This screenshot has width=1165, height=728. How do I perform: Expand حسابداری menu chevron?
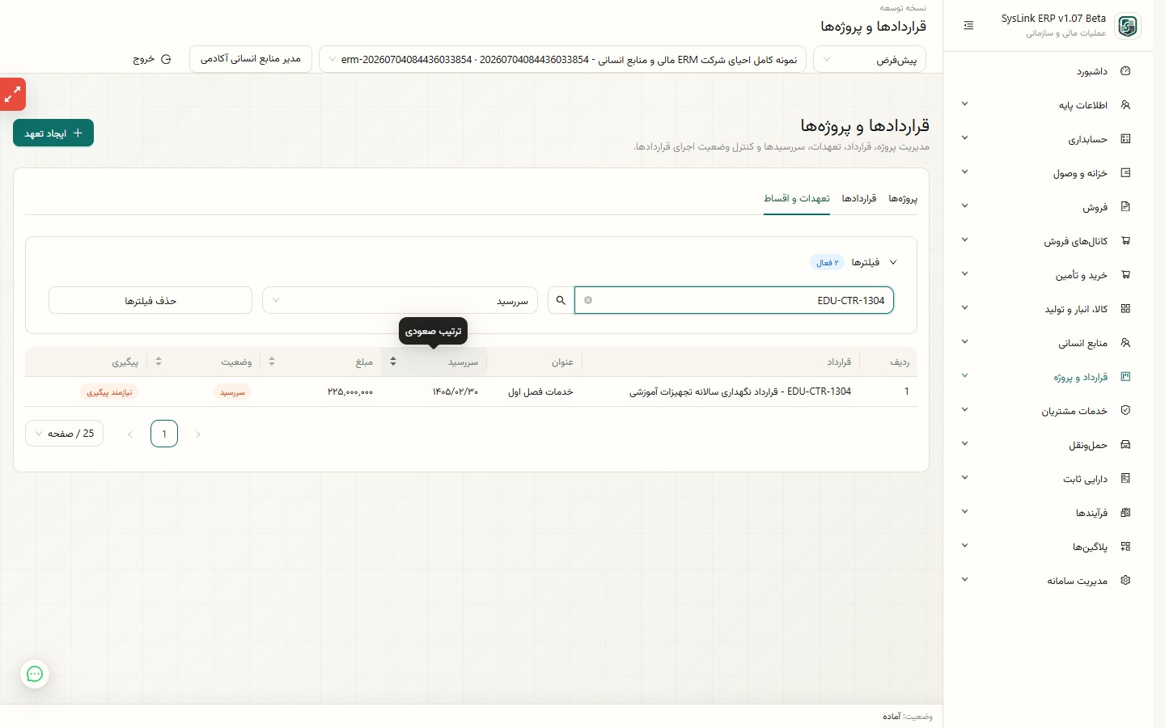point(964,138)
